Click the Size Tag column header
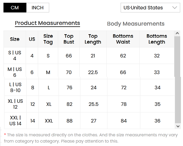Image resolution: width=183 pixels, height=146 pixels. (x=48, y=39)
